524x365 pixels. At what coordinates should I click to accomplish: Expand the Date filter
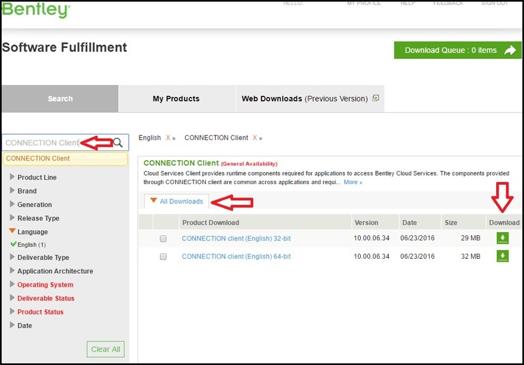pyautogui.click(x=12, y=325)
